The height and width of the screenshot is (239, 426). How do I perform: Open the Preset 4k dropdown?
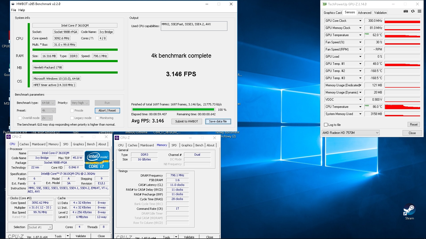[48, 110]
